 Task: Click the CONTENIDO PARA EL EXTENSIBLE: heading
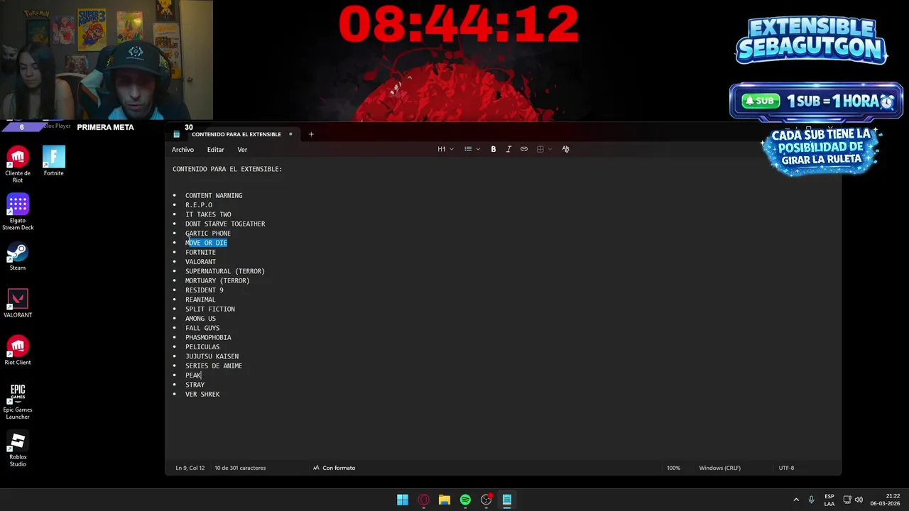pos(227,169)
